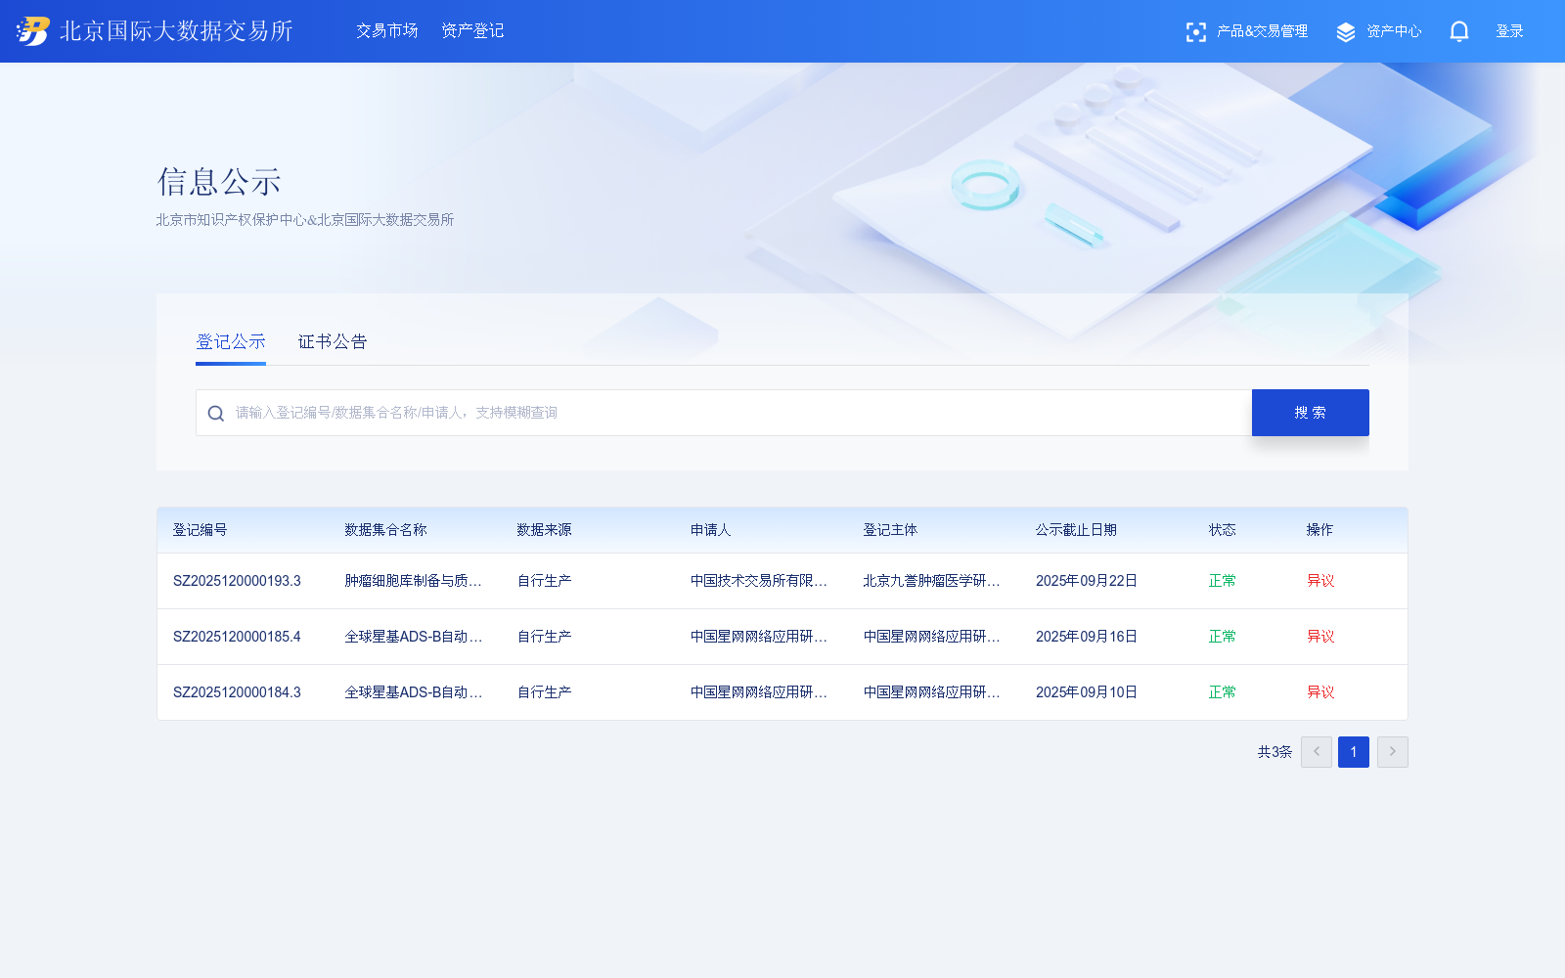1565x978 pixels.
Task: Click 正常 status in SZ2025120000193.3 row
Action: [1223, 581]
